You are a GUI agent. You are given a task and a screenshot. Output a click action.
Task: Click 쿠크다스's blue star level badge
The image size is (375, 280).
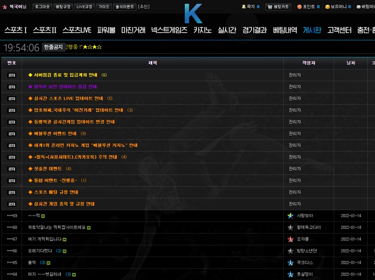click(290, 262)
